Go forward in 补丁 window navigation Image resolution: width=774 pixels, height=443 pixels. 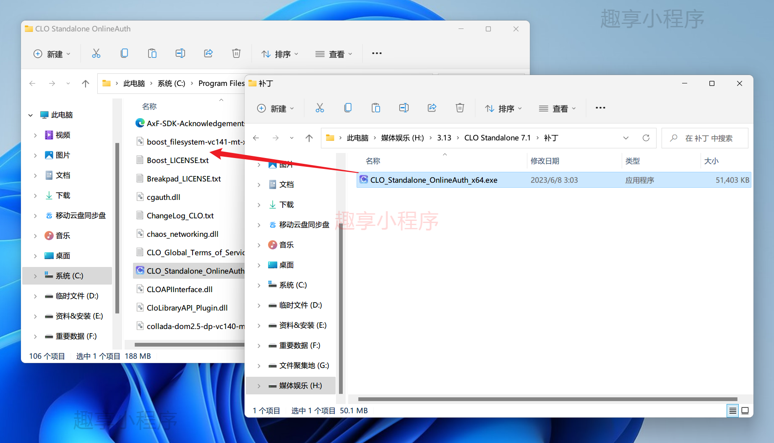pyautogui.click(x=275, y=138)
